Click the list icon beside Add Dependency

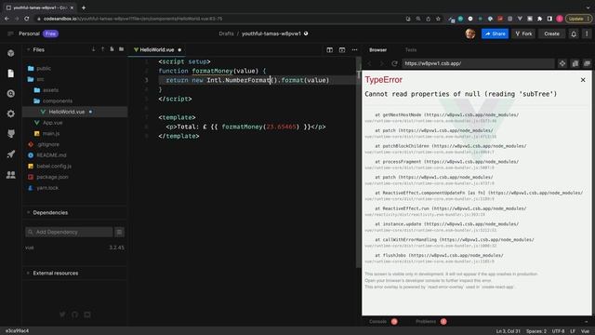coord(119,232)
